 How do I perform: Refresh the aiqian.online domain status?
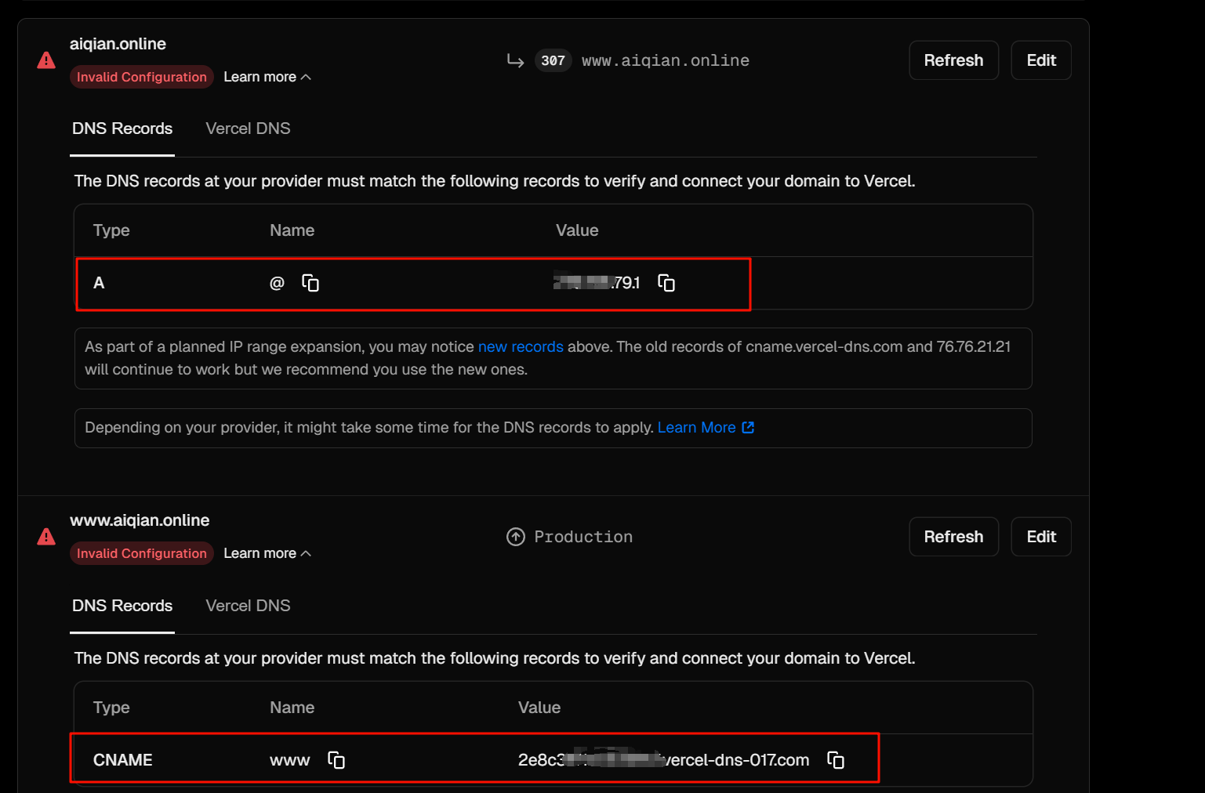click(953, 60)
